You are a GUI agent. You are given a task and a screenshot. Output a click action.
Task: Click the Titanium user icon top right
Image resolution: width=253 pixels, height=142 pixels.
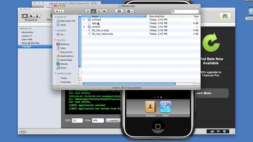[225, 16]
